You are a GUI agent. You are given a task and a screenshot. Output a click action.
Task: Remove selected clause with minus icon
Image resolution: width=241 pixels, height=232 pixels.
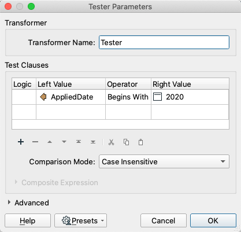[x=35, y=142]
